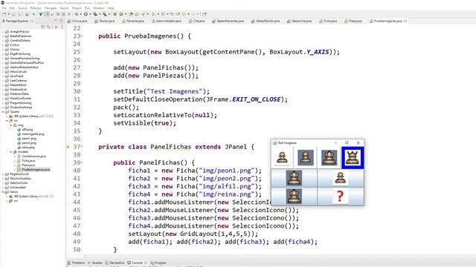This screenshot has height=267, width=476.
Task: Click Link with Editor in Package Explorer
Action: click(48, 27)
